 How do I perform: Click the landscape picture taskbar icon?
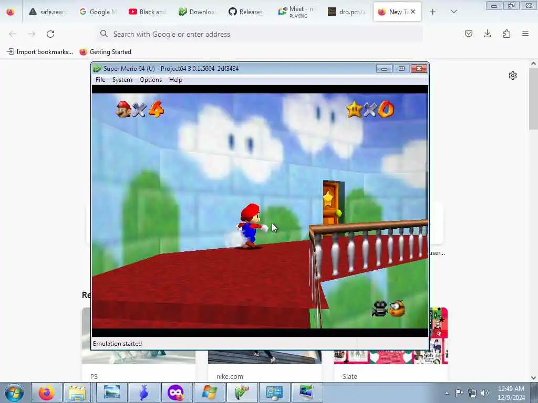[111, 393]
